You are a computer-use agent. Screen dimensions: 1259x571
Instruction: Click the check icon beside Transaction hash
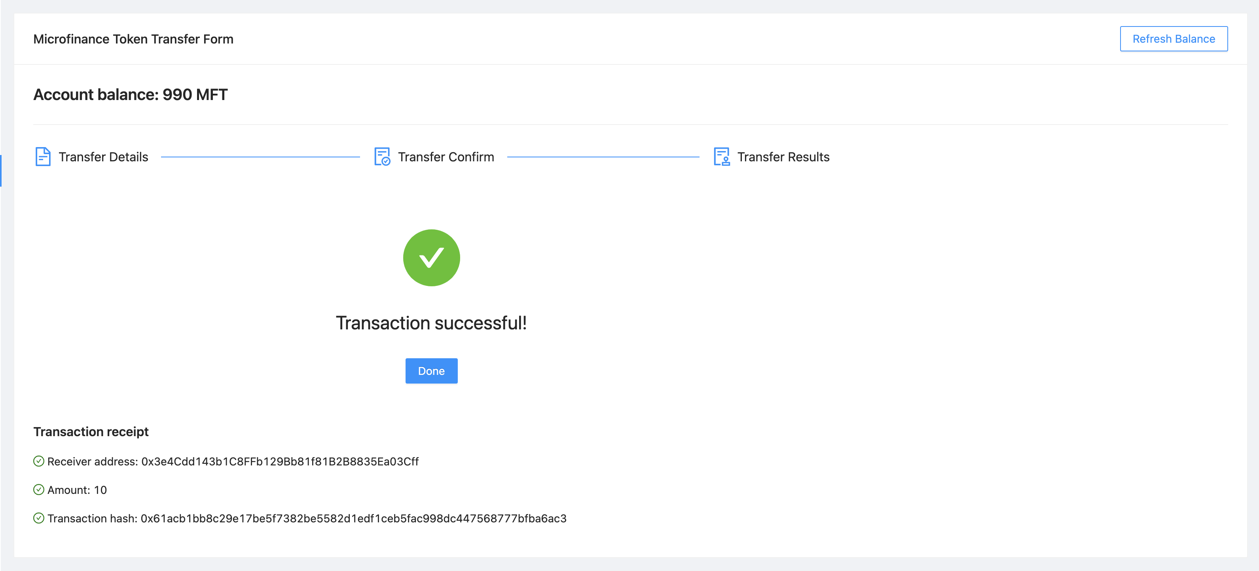point(39,518)
